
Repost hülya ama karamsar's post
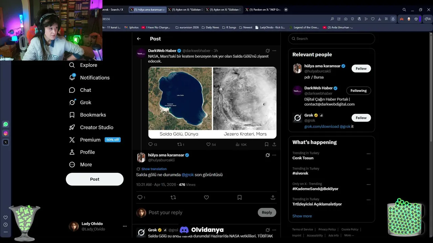pyautogui.click(x=173, y=197)
